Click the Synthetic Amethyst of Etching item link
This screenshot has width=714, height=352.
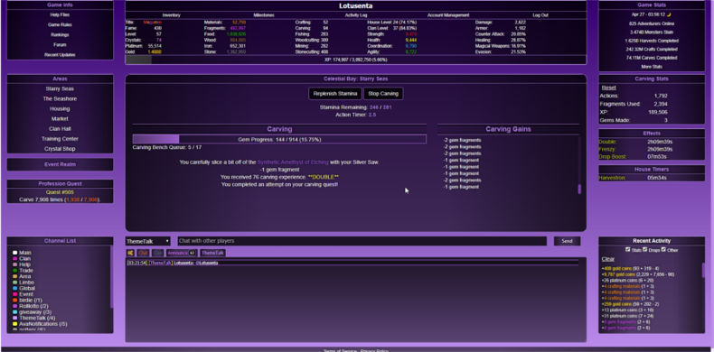tap(293, 162)
